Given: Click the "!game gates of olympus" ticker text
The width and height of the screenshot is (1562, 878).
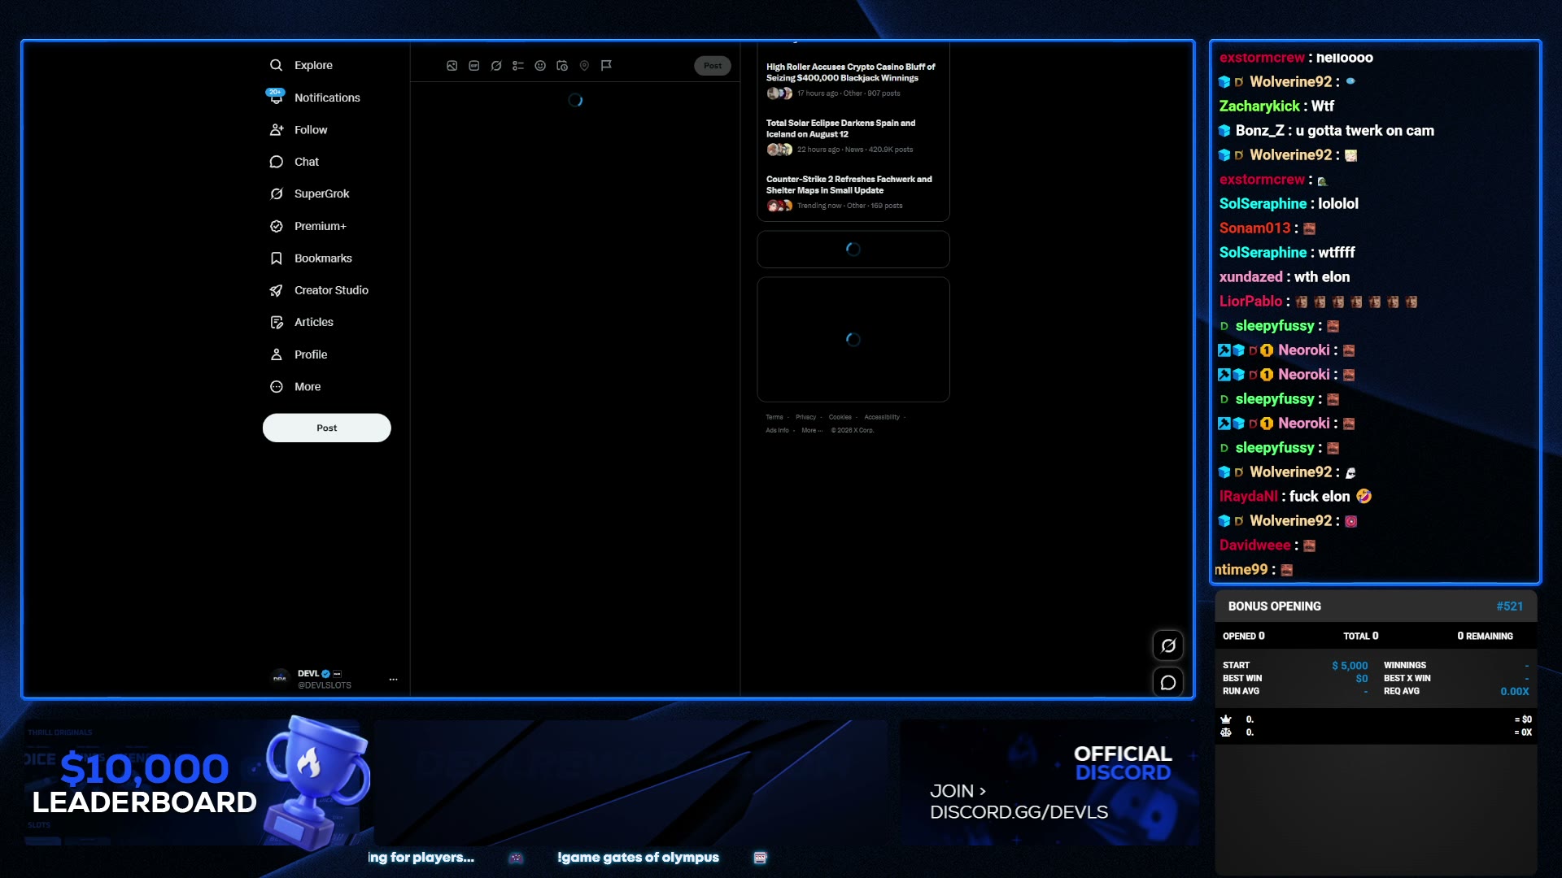Looking at the screenshot, I should (638, 857).
